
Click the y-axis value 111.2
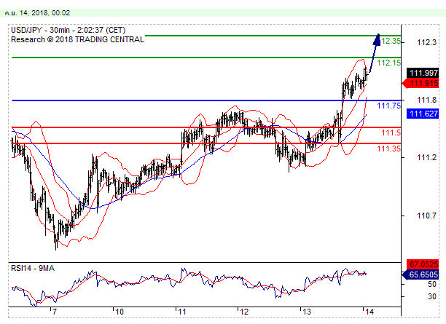[x=426, y=157]
